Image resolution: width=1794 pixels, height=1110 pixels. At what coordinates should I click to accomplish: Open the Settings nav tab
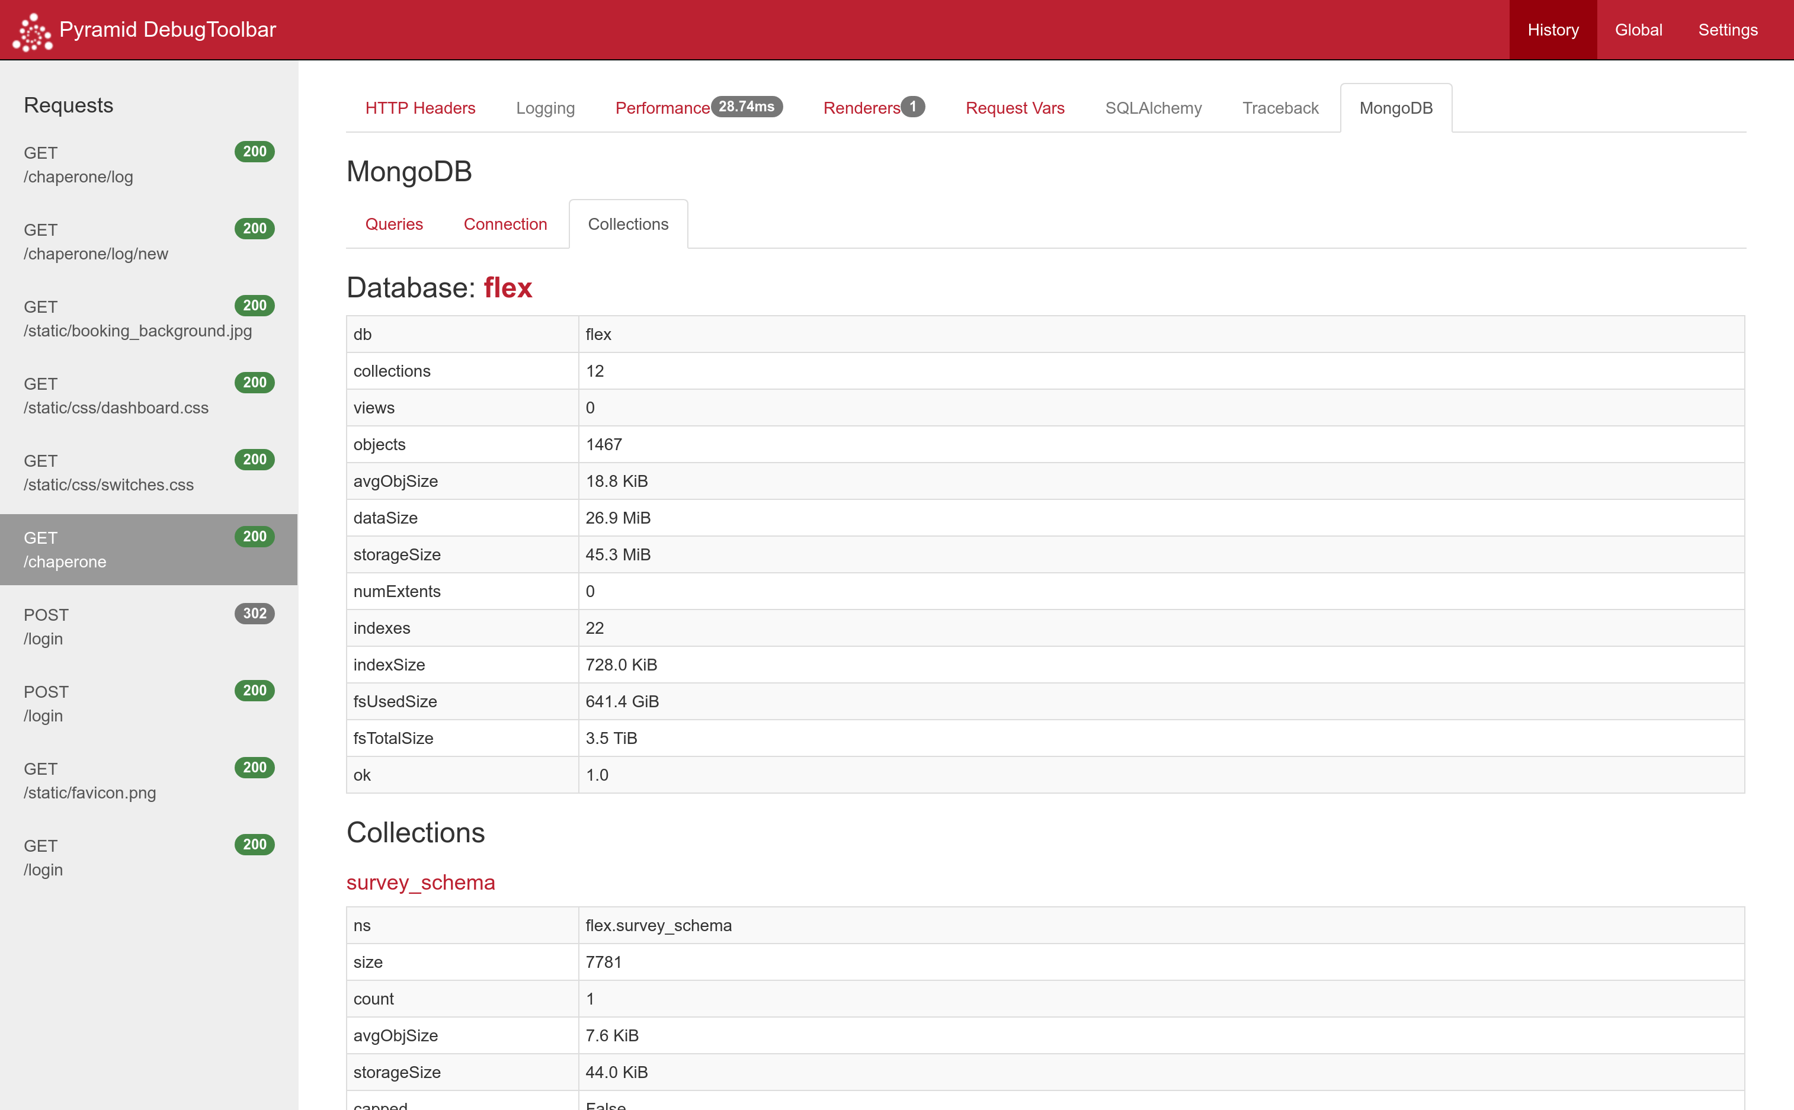pyautogui.click(x=1727, y=30)
